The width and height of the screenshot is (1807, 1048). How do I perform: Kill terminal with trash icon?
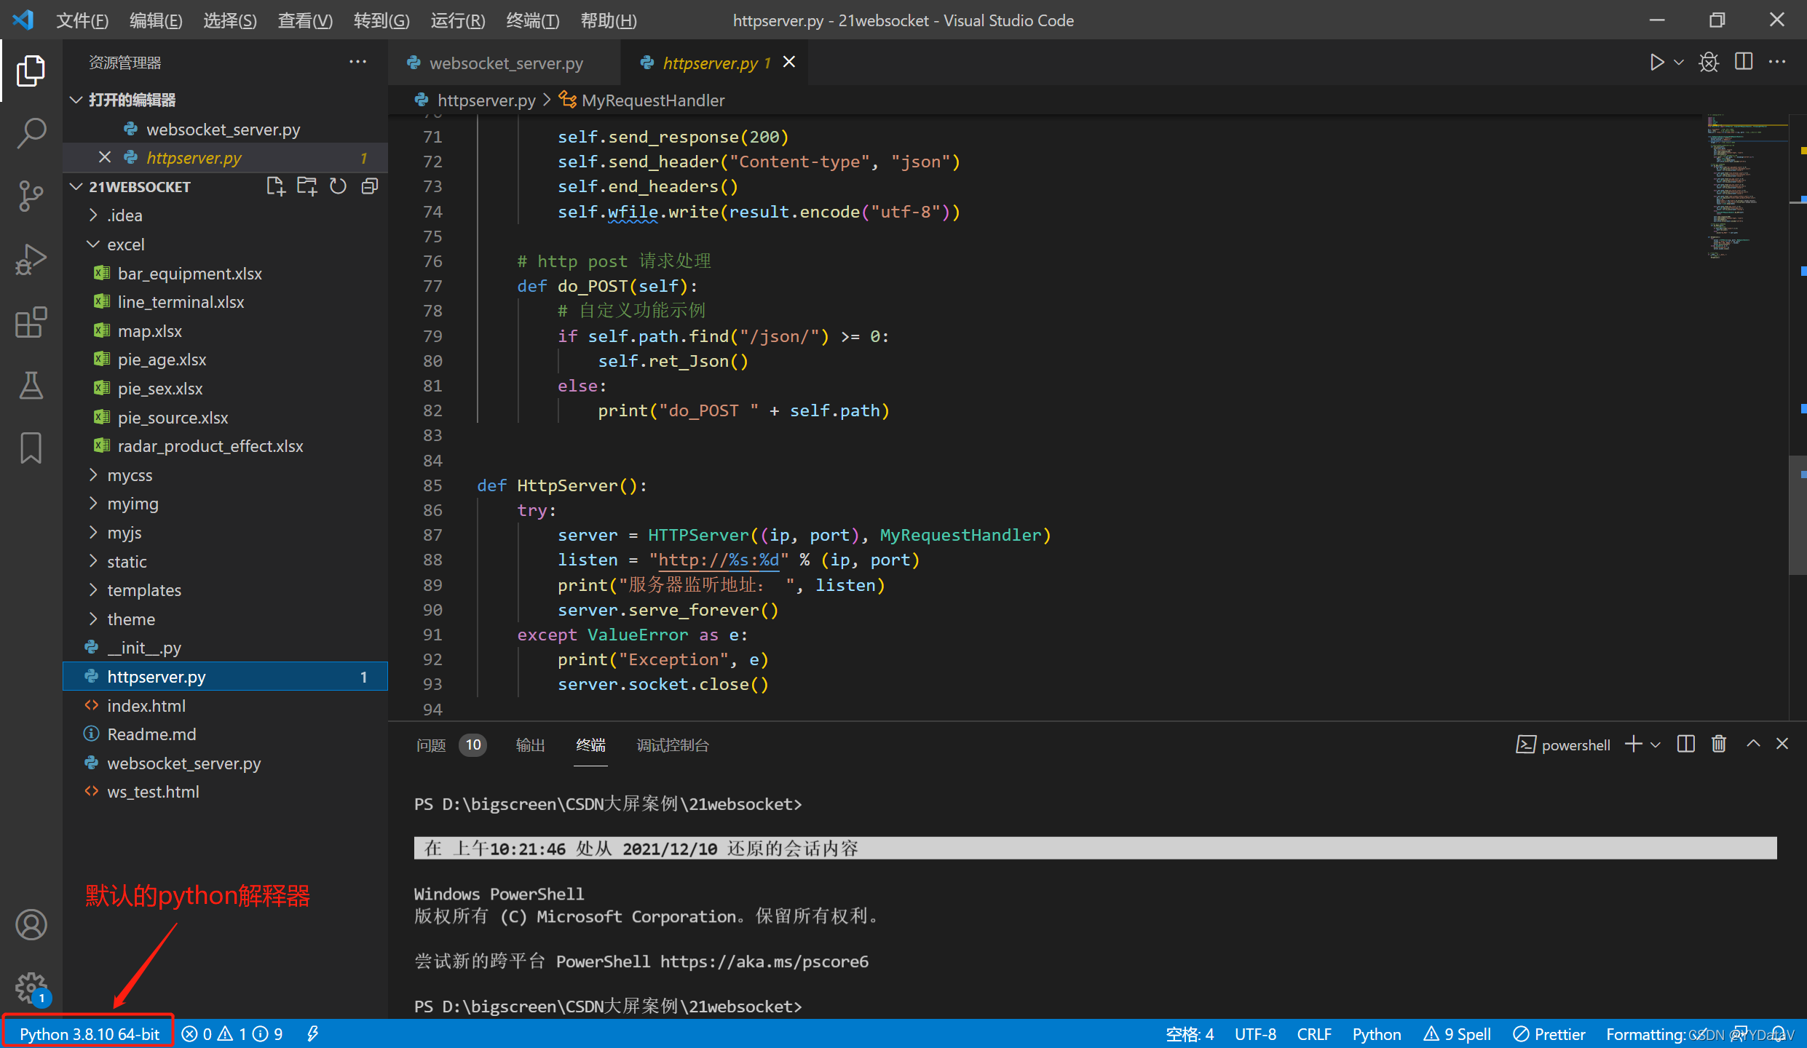click(x=1719, y=744)
